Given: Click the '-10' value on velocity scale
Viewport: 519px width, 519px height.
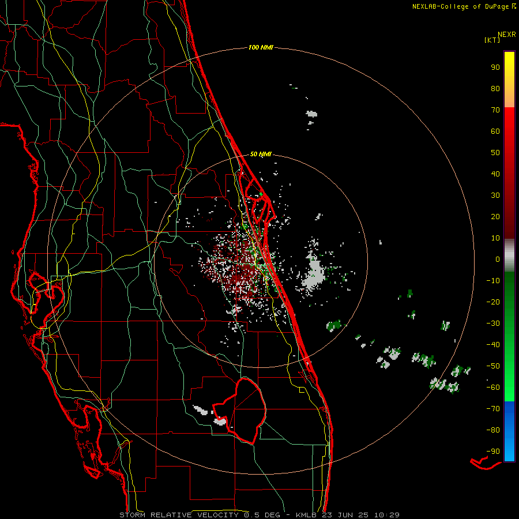Looking at the screenshot, I should (x=493, y=281).
